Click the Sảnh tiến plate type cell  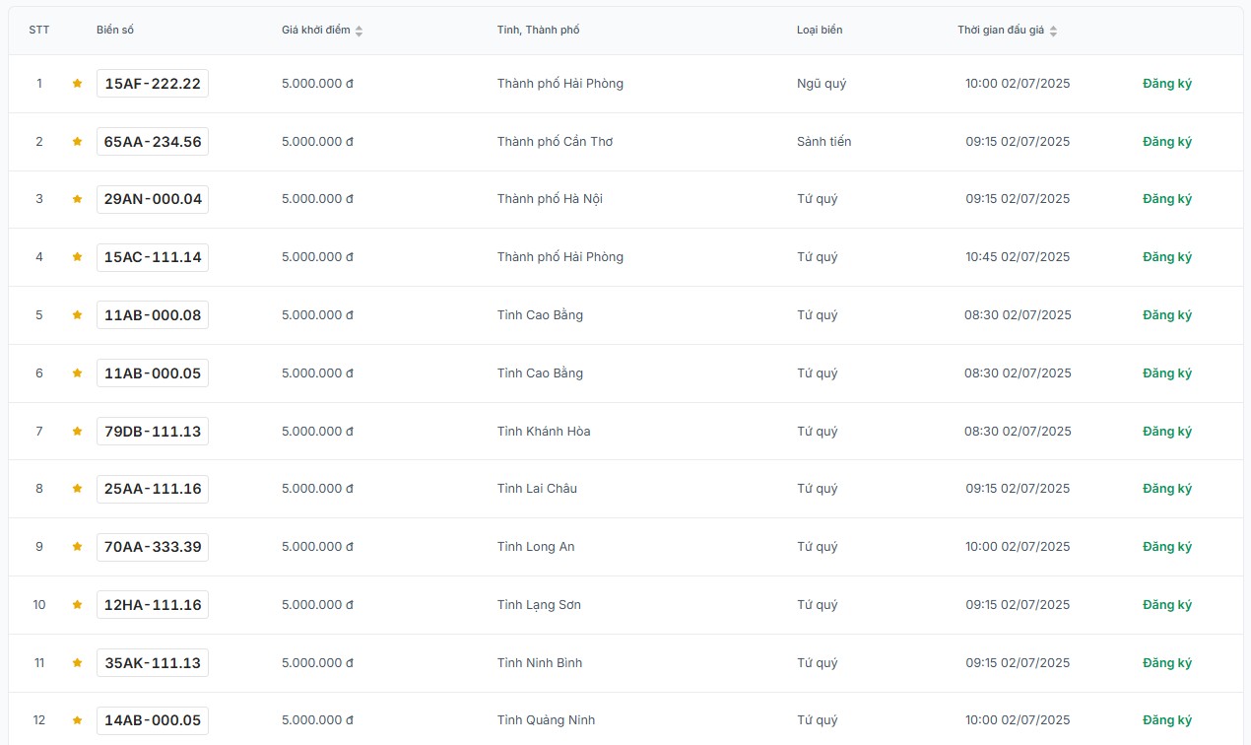(824, 142)
